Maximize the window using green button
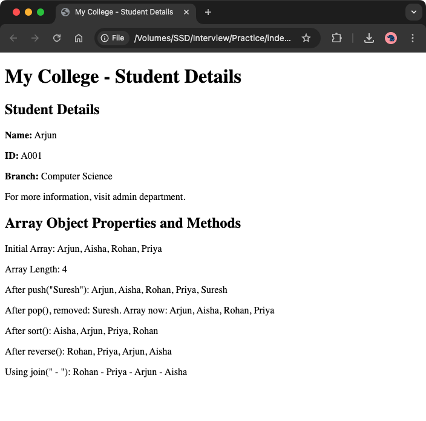426x421 pixels. coord(41,12)
